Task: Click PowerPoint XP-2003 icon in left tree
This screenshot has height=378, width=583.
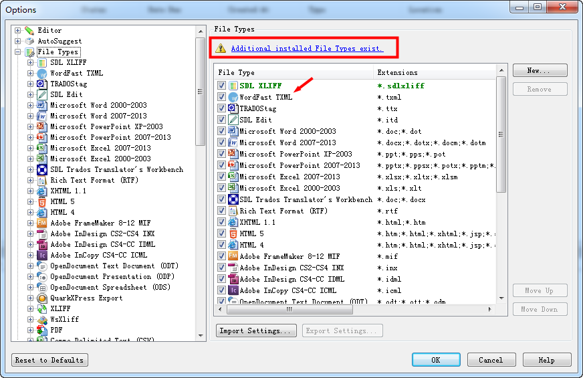Action: click(x=42, y=127)
